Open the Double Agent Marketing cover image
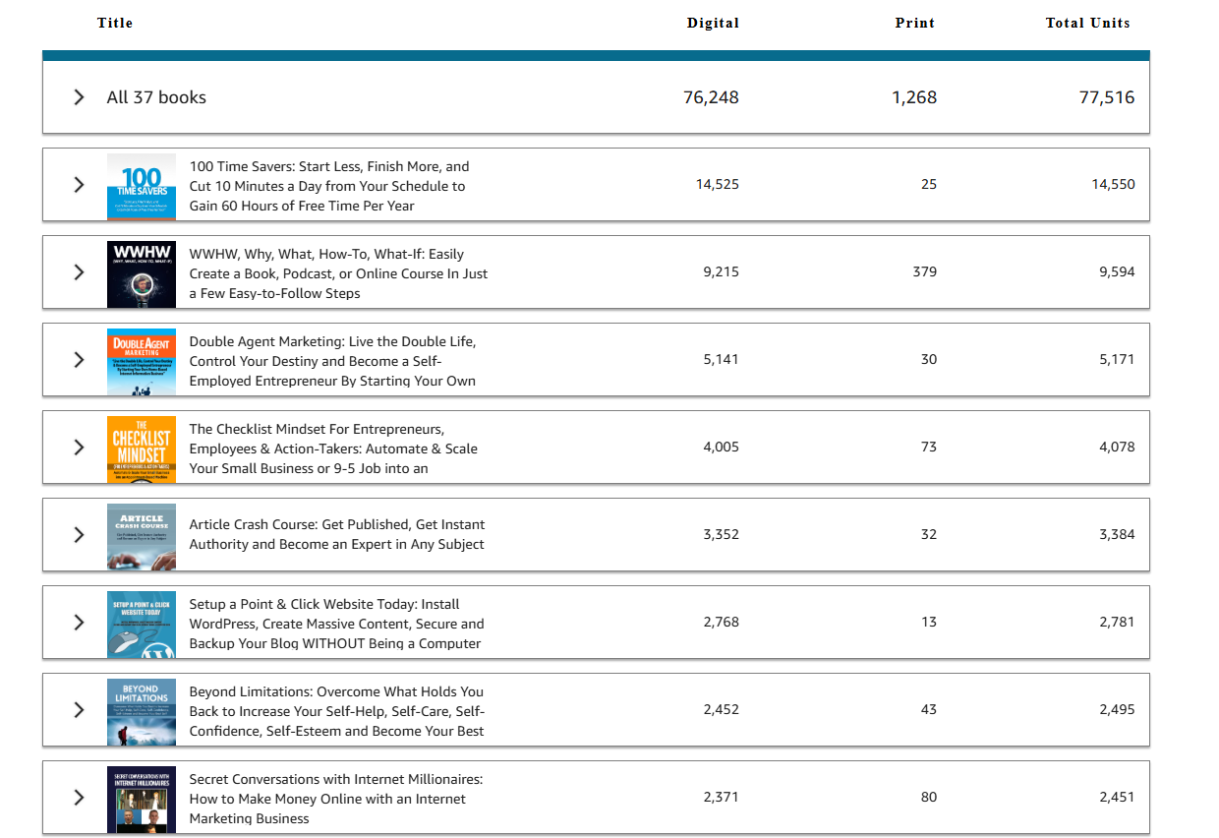Image resolution: width=1219 pixels, height=838 pixels. (x=142, y=361)
